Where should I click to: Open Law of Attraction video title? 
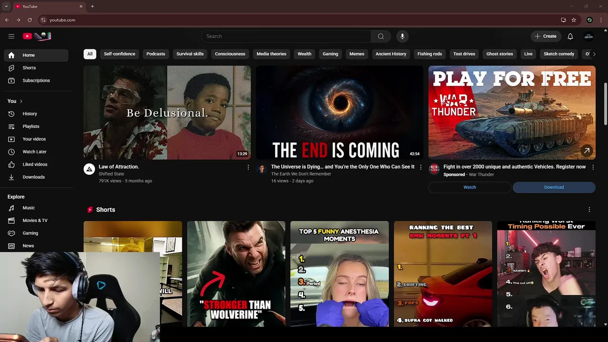[x=119, y=167]
